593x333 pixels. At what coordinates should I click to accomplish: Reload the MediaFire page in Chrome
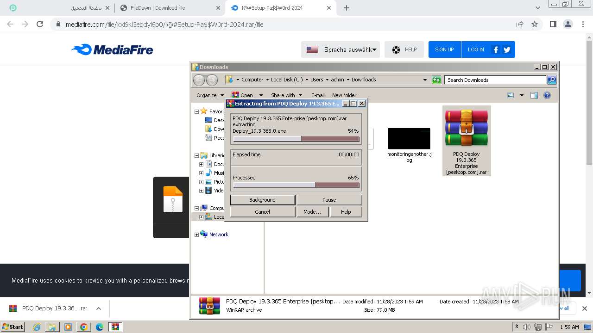click(x=40, y=24)
